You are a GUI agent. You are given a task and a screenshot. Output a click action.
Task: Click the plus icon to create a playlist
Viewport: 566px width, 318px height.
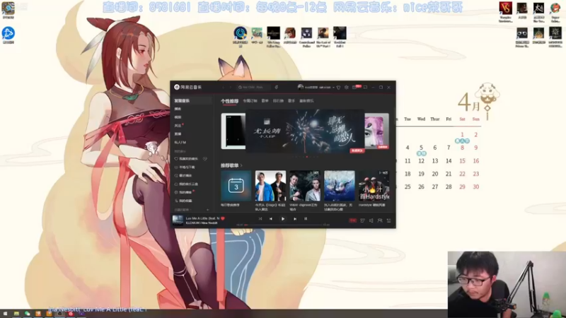[x=207, y=209]
